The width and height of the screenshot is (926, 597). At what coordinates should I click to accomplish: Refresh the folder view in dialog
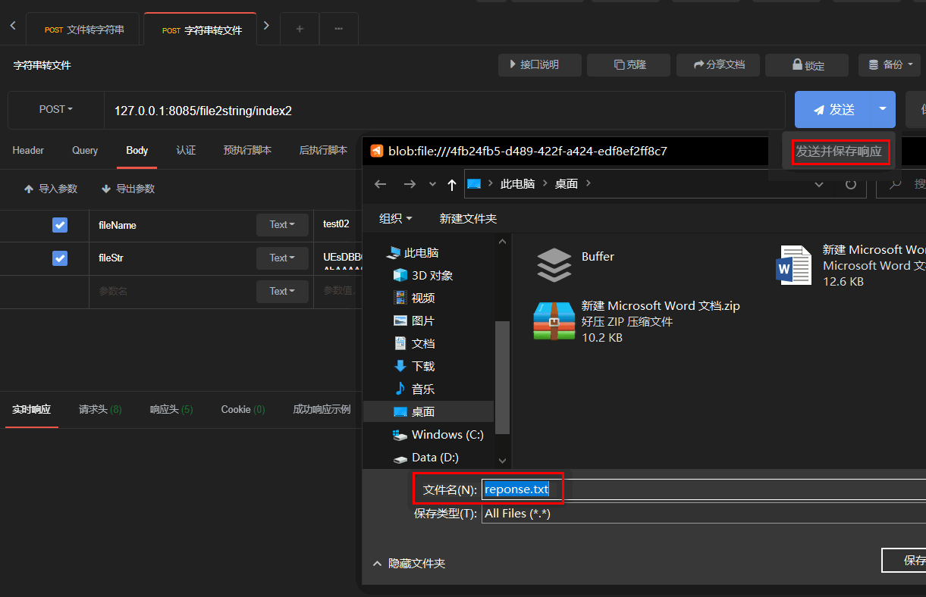850,184
